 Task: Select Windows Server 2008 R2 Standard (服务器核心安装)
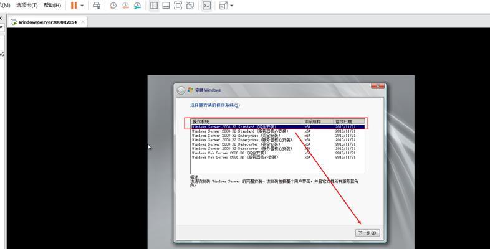[278, 131]
